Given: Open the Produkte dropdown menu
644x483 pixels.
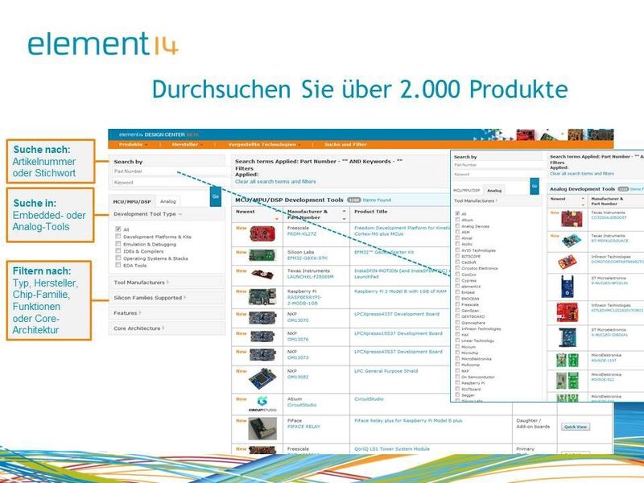Looking at the screenshot, I should 133,145.
